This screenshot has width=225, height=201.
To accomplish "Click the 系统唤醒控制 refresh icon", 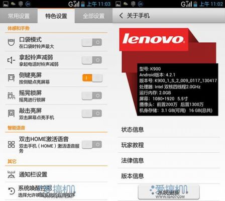I will tap(11, 191).
